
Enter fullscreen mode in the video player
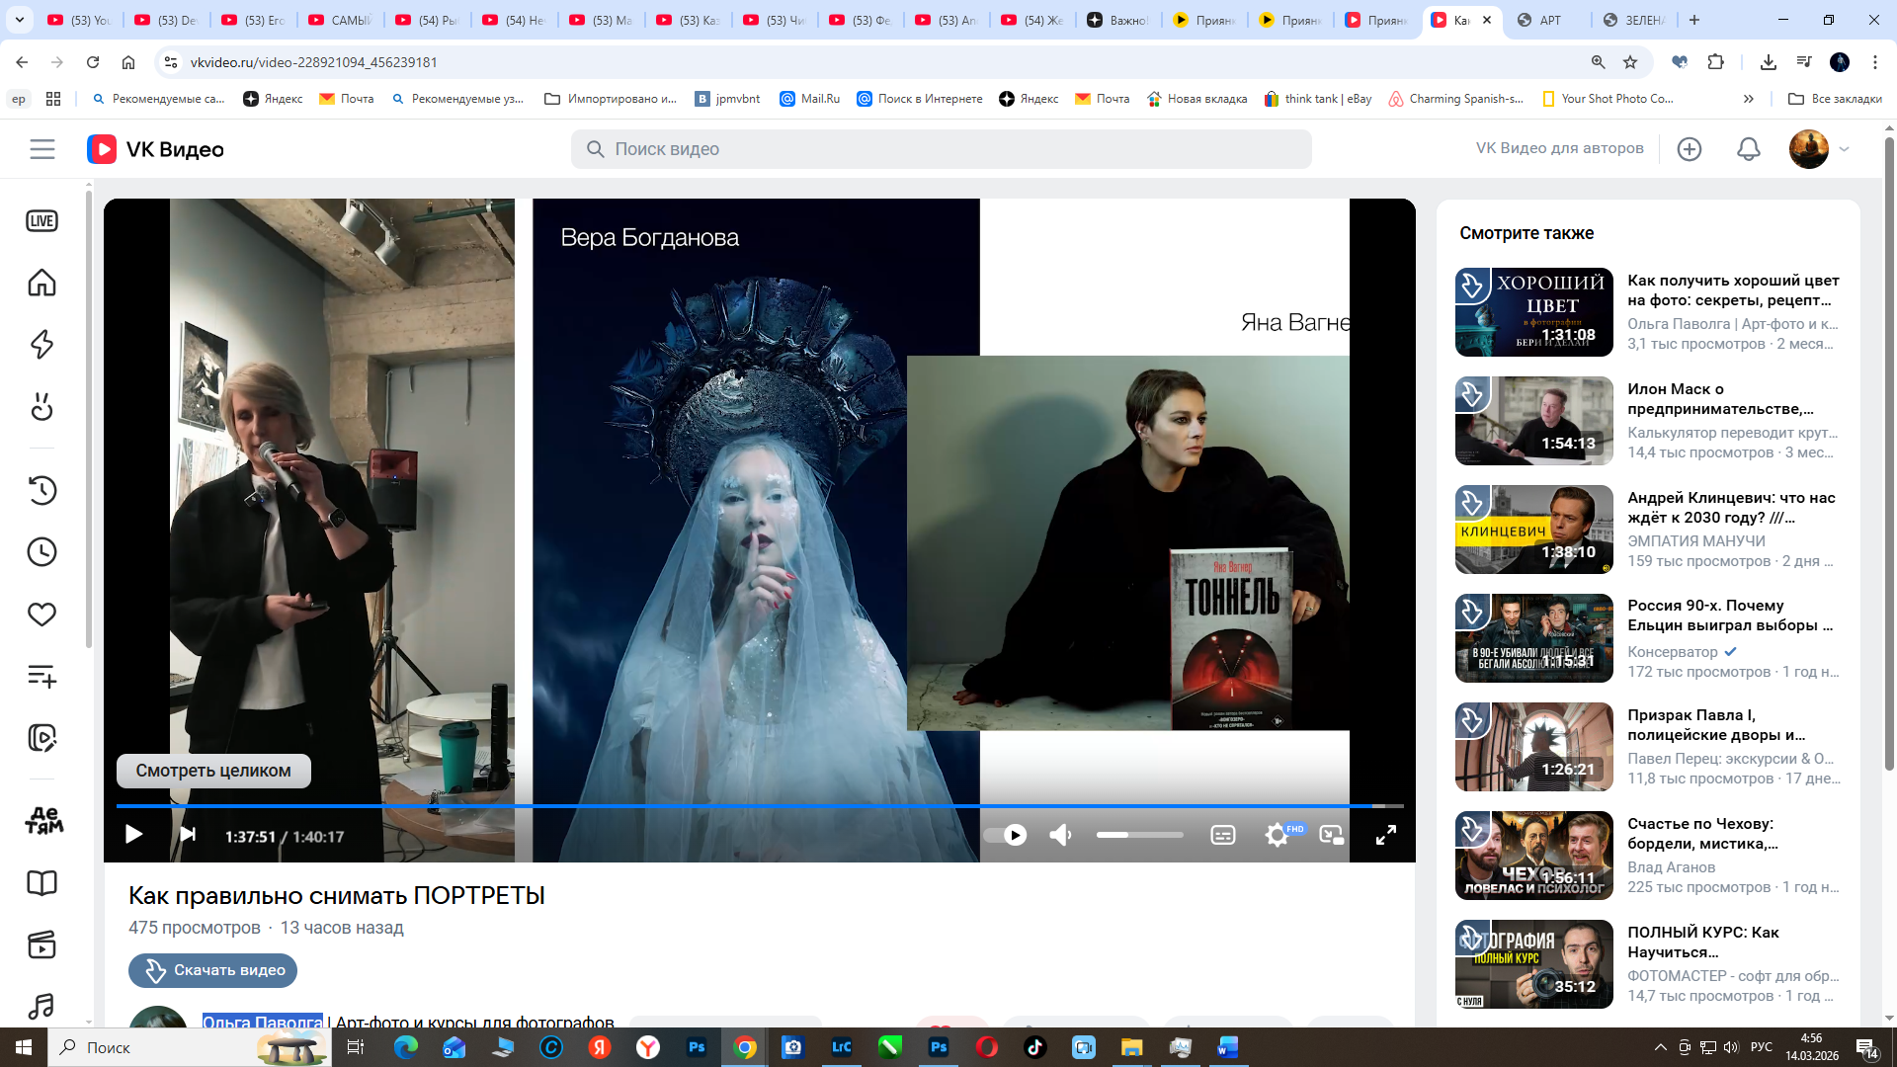coord(1385,836)
